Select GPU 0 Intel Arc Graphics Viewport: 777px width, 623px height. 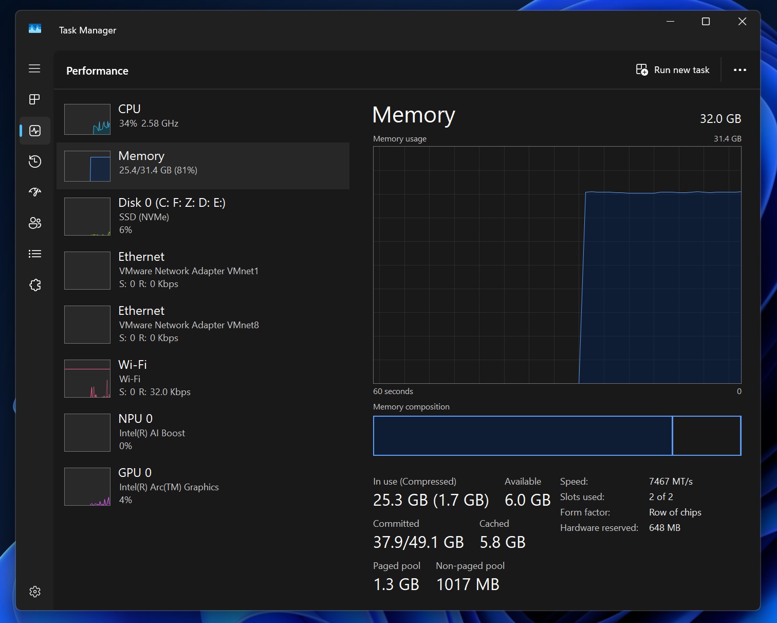[203, 485]
